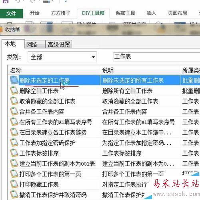Select 打印多个工作表的第一页 in name column

[x=50, y=174]
